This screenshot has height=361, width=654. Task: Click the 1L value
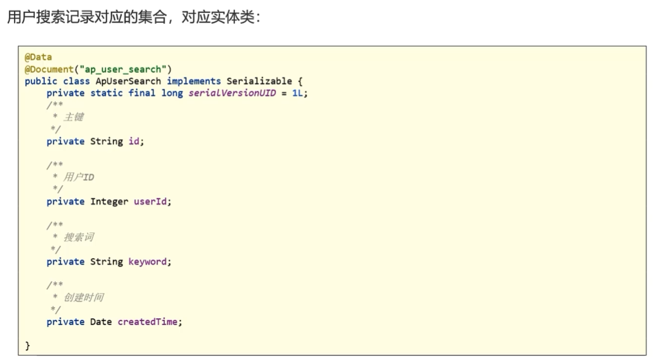pyautogui.click(x=298, y=93)
